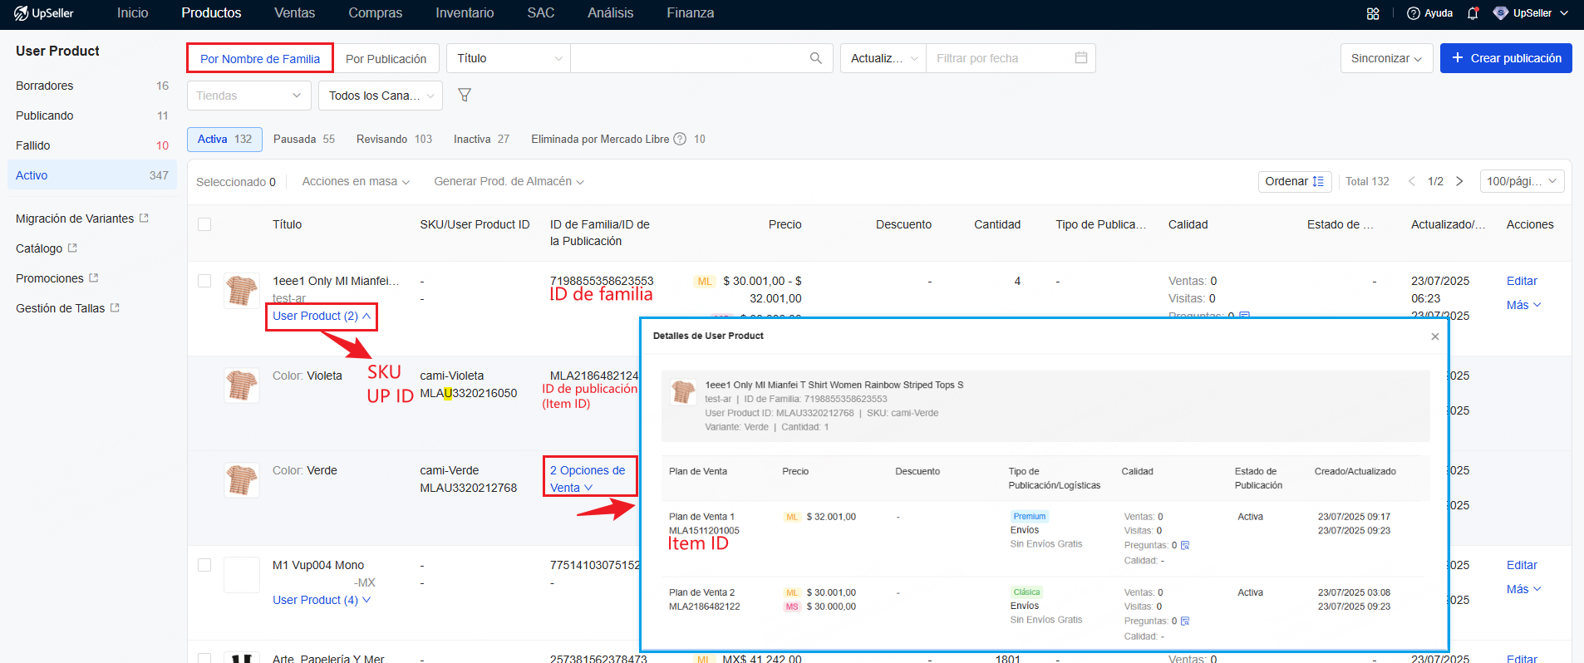Viewport: 1584px width, 663px height.
Task: Open the Tiendas dropdown
Action: tap(249, 96)
